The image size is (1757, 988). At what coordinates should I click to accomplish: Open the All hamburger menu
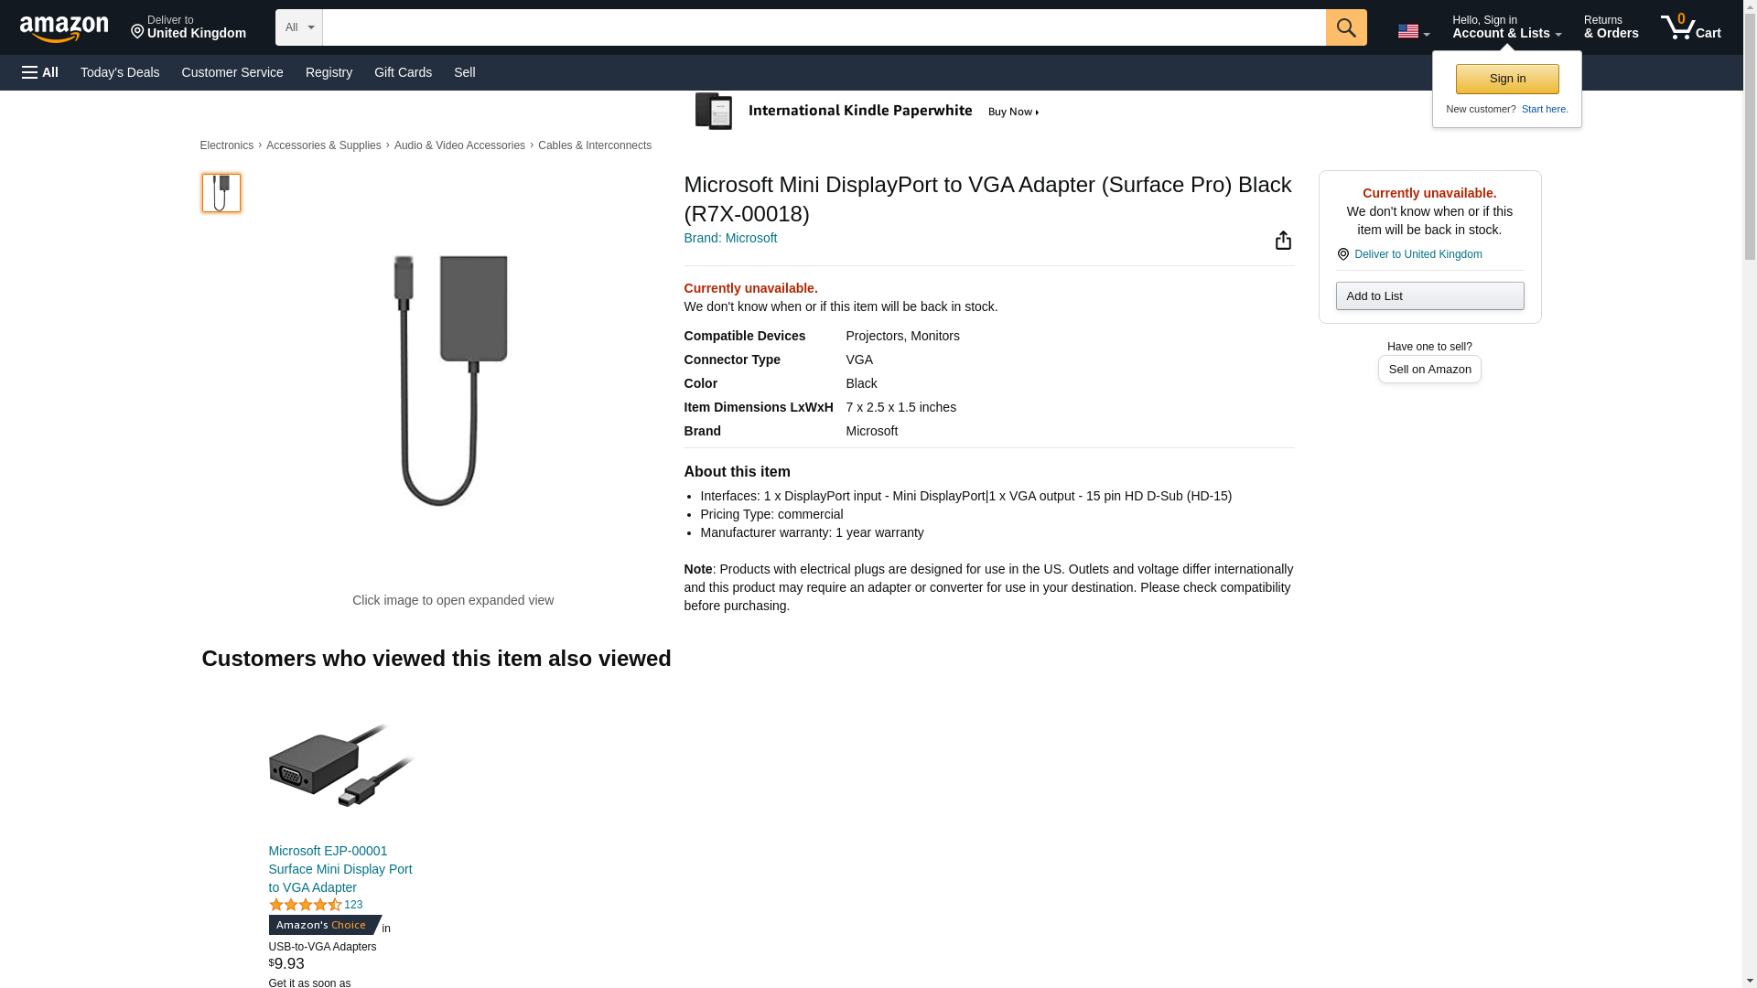[x=40, y=72]
